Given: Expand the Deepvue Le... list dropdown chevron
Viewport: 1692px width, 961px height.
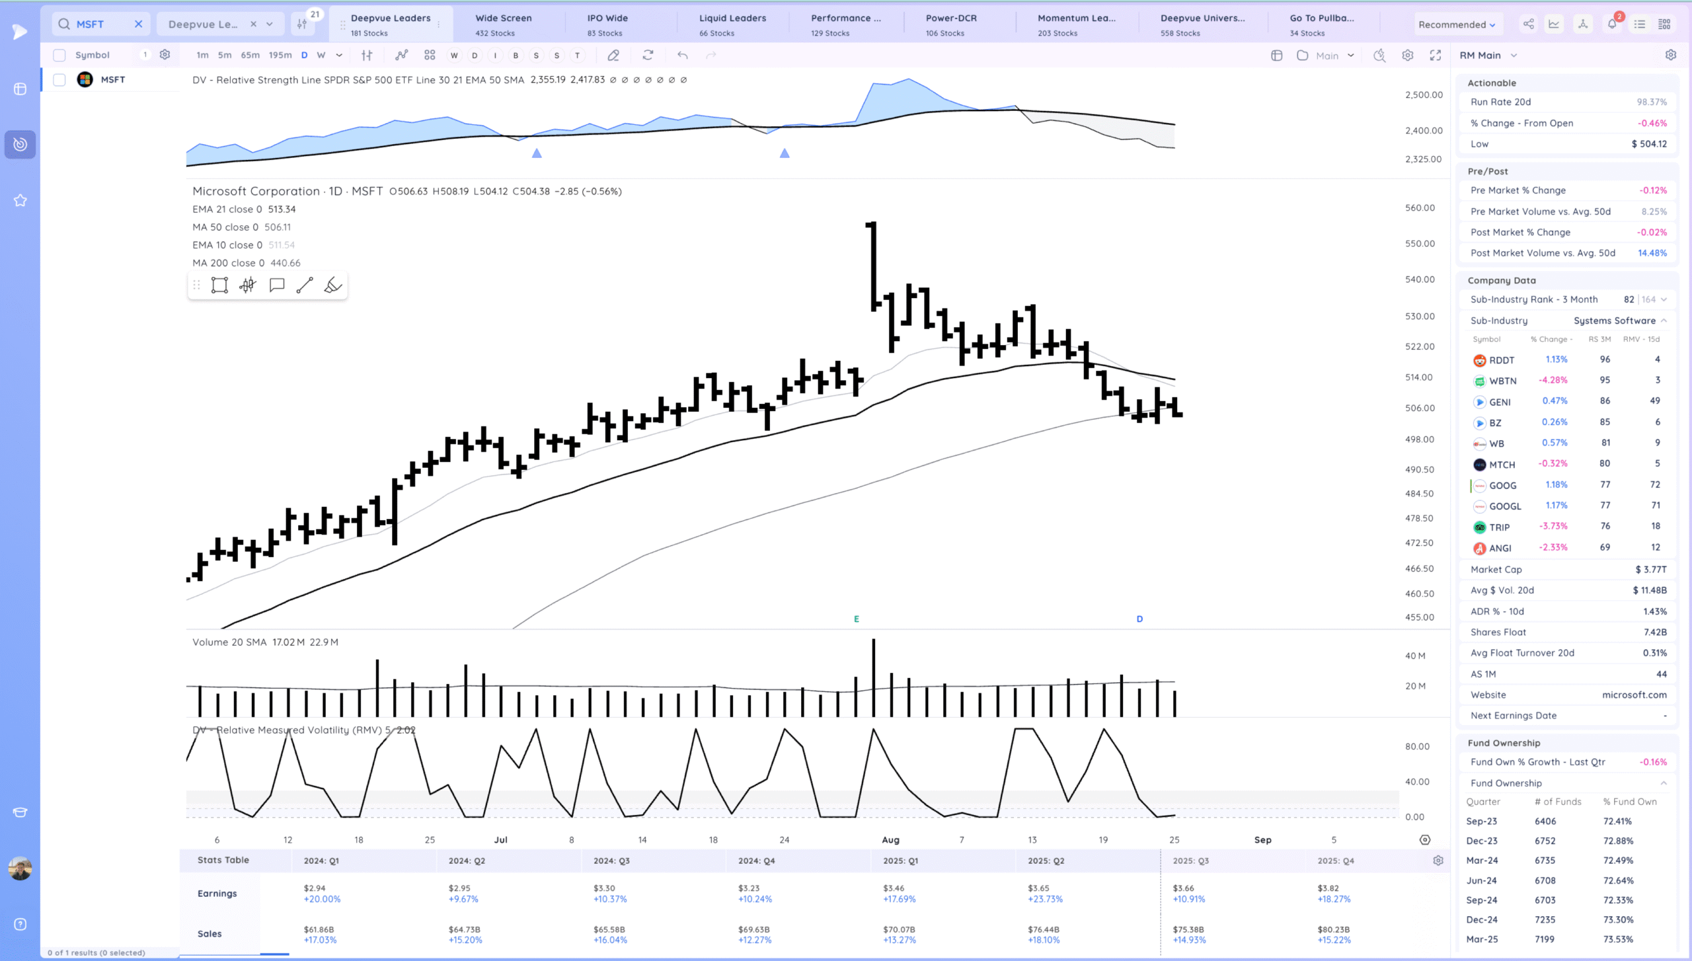Looking at the screenshot, I should 270,24.
